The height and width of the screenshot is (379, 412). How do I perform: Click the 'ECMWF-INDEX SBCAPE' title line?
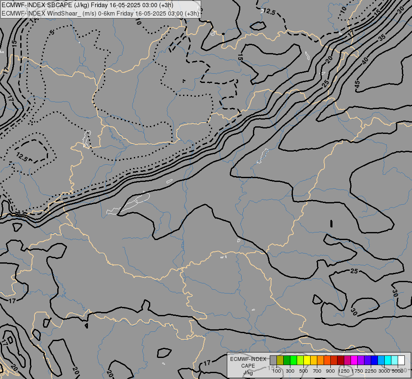coord(87,5)
